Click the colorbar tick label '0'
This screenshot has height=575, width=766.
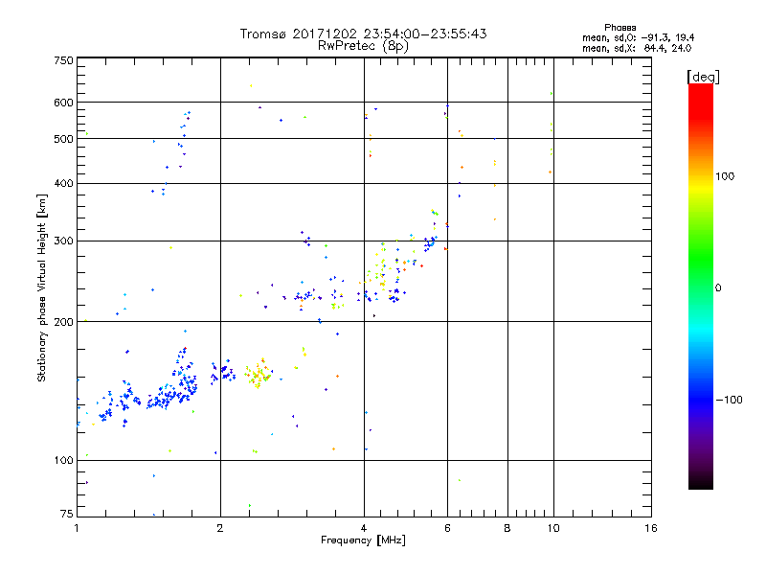[718, 288]
